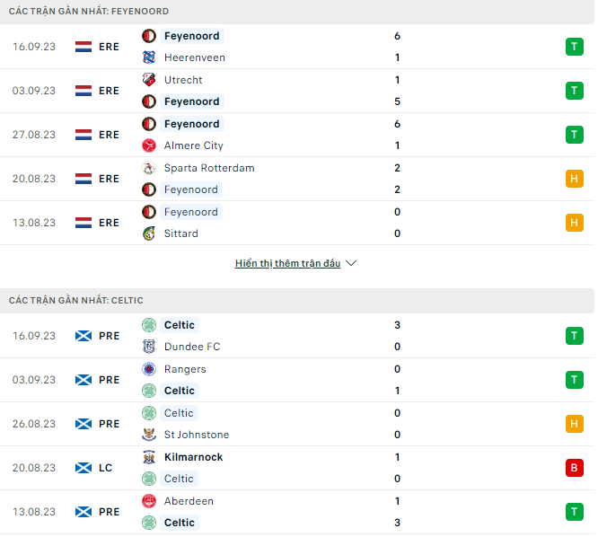Expand more matches via the chevron arrow
Screen dimensions: 598x537
pyautogui.click(x=351, y=264)
